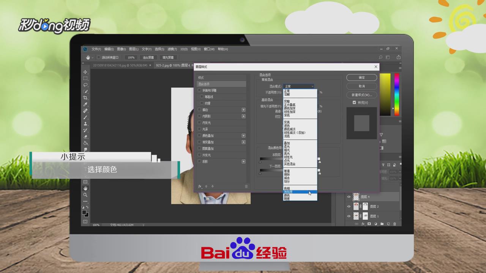486x273 pixels.
Task: Click the trash icon in Layer Style dialog
Action: tap(246, 186)
